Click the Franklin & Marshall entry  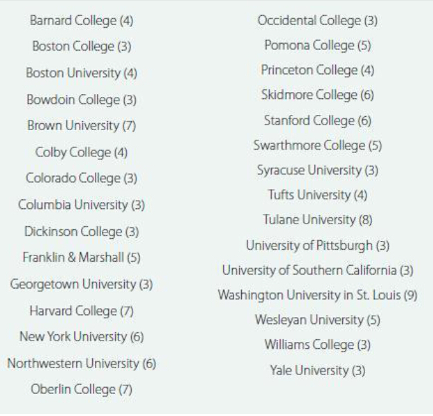click(81, 257)
